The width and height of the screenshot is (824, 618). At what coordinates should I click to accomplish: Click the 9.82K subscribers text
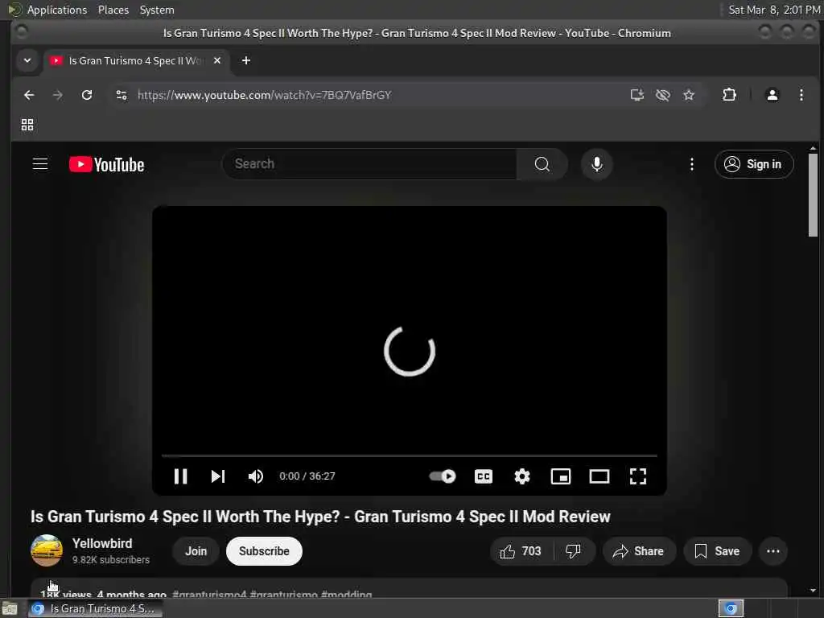(x=111, y=560)
